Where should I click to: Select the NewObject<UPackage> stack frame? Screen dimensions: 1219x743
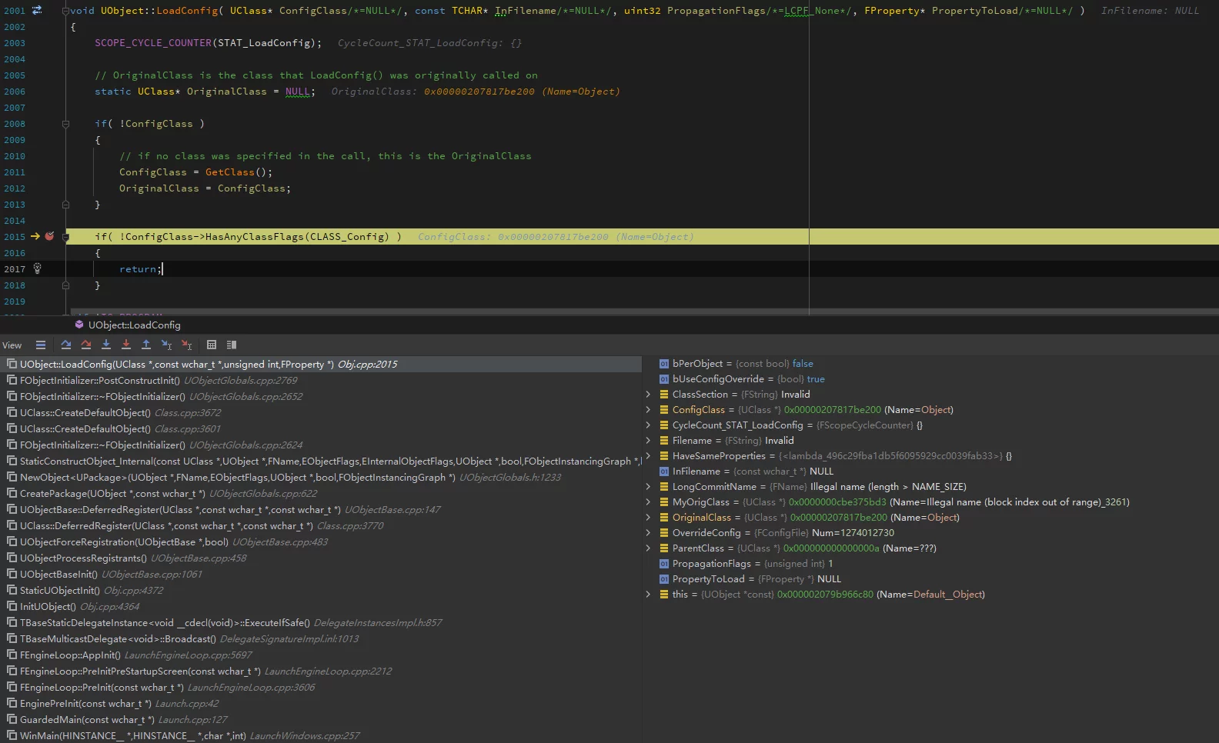pos(321,477)
